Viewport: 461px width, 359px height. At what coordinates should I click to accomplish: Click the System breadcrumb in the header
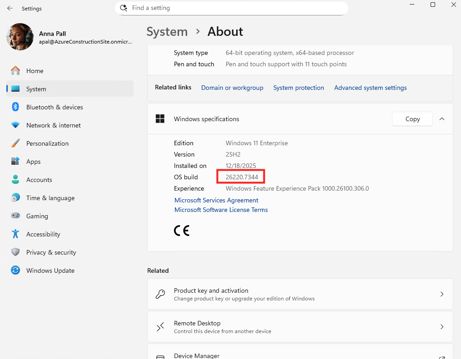pos(167,31)
